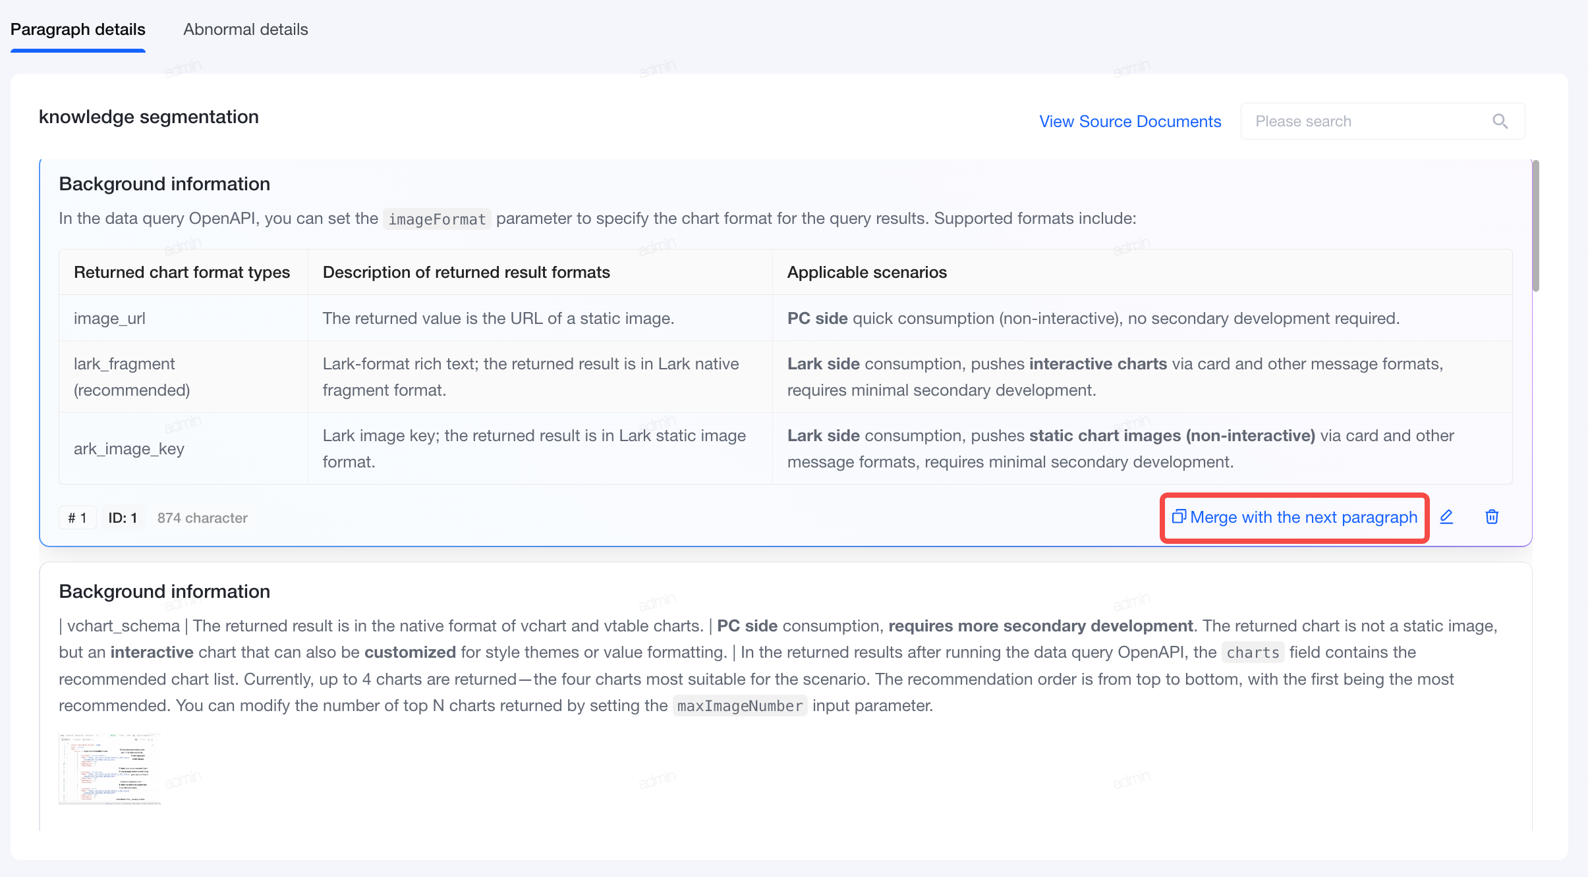1588x877 pixels.
Task: Click the vertical scrollbar of the segment list
Action: pos(1535,225)
